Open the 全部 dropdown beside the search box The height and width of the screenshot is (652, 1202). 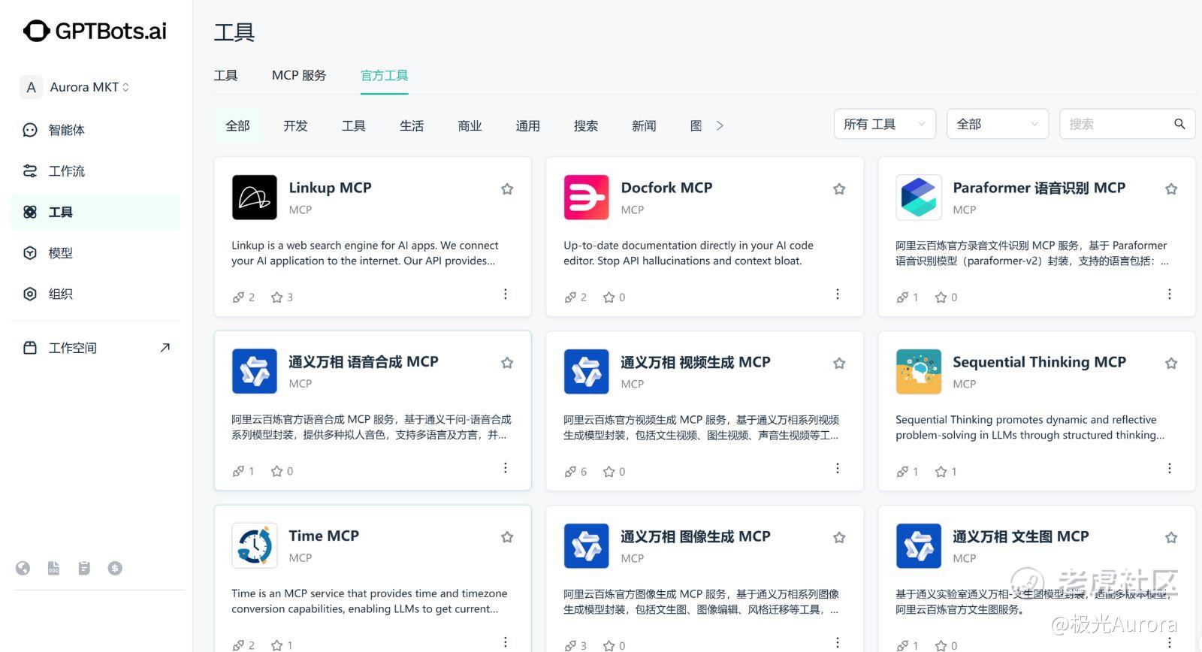[x=998, y=124]
